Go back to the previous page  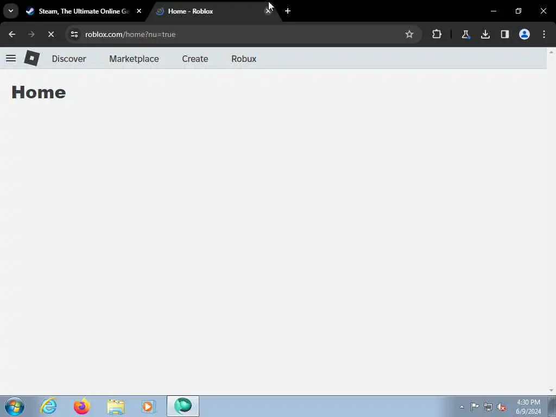tap(12, 34)
